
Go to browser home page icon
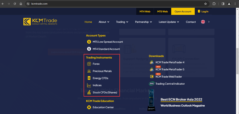[21, 4]
